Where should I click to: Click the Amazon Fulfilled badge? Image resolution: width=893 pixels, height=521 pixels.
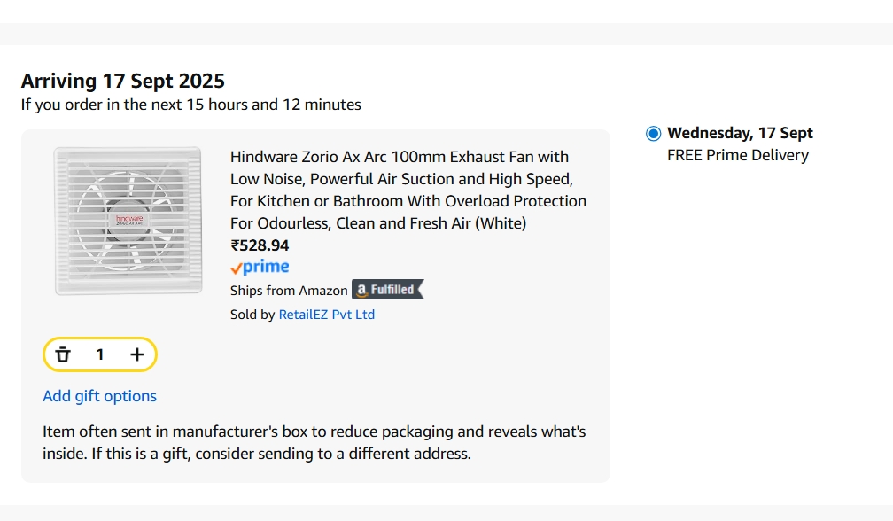388,290
